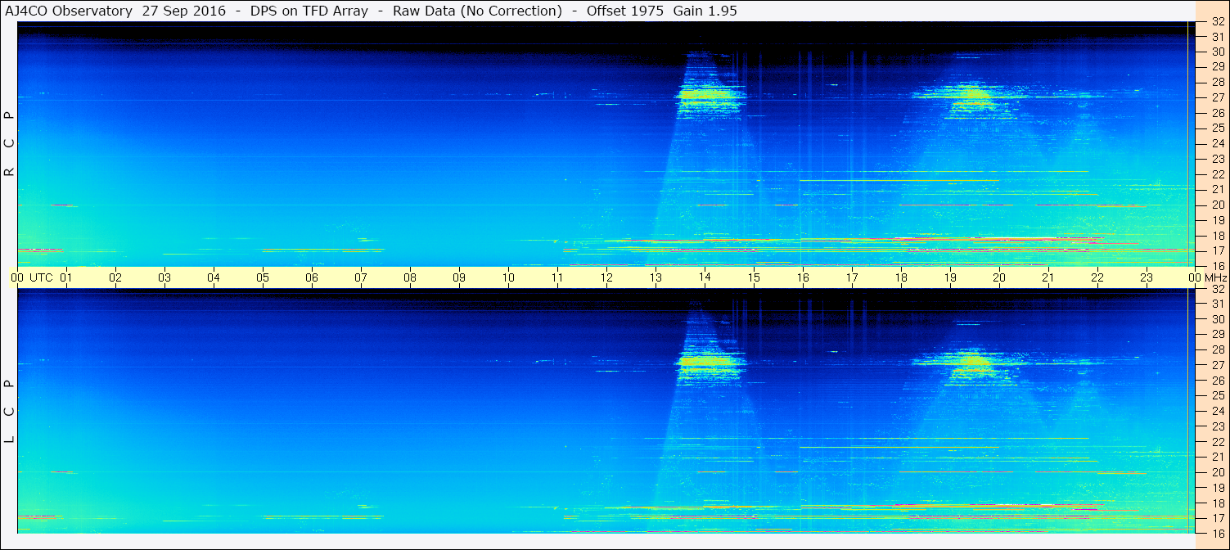Click the 12 hour mark on time axis

pos(606,277)
